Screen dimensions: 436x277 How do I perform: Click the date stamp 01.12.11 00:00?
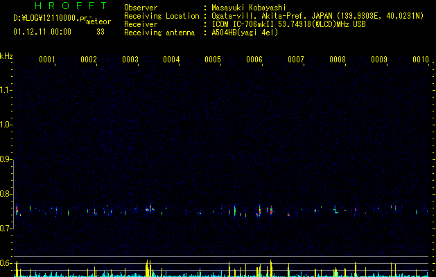click(x=42, y=32)
